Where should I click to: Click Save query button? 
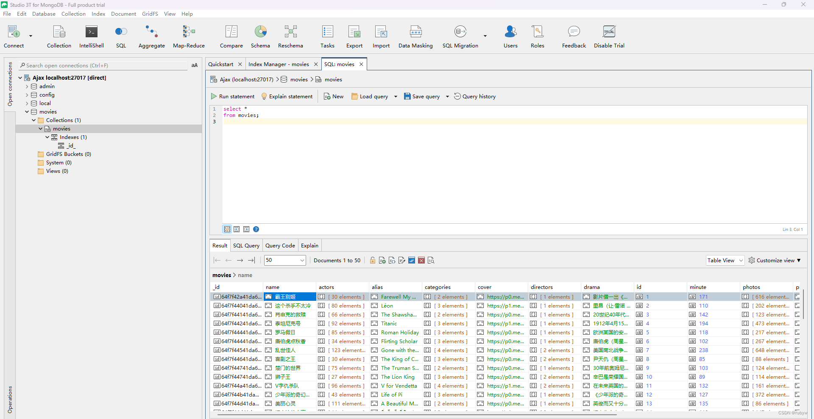click(x=422, y=97)
